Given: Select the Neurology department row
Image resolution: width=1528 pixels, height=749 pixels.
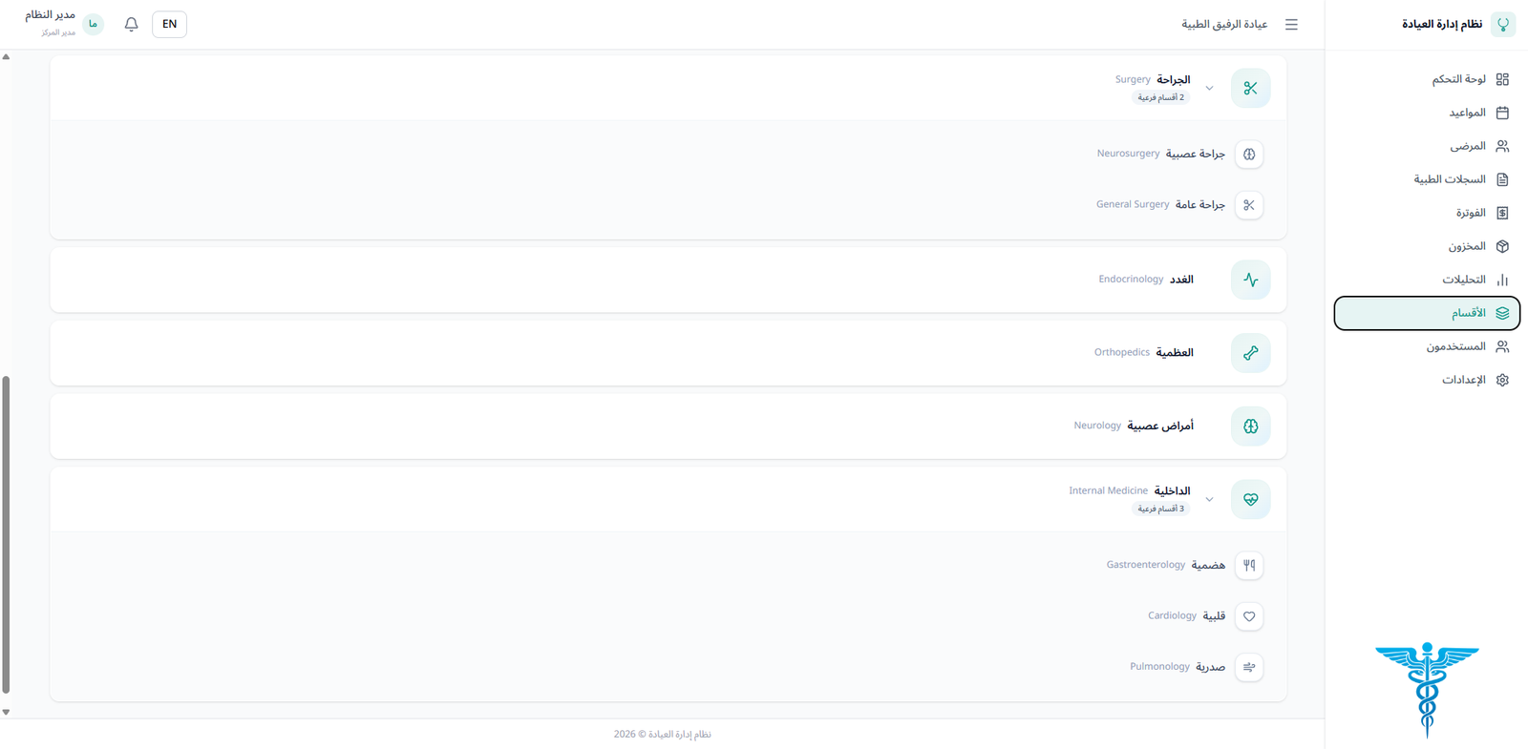Looking at the screenshot, I should click(668, 426).
